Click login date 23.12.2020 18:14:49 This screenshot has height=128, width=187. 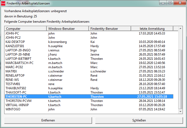[x=152, y=88]
